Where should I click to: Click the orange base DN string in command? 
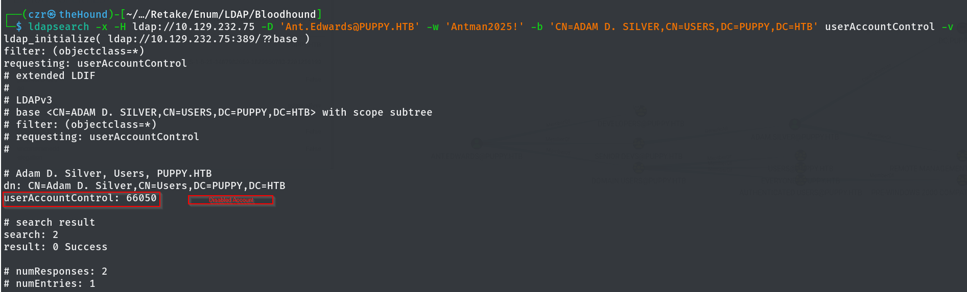683,26
